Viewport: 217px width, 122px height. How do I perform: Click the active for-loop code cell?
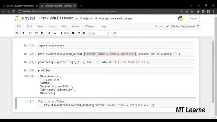point(116,103)
